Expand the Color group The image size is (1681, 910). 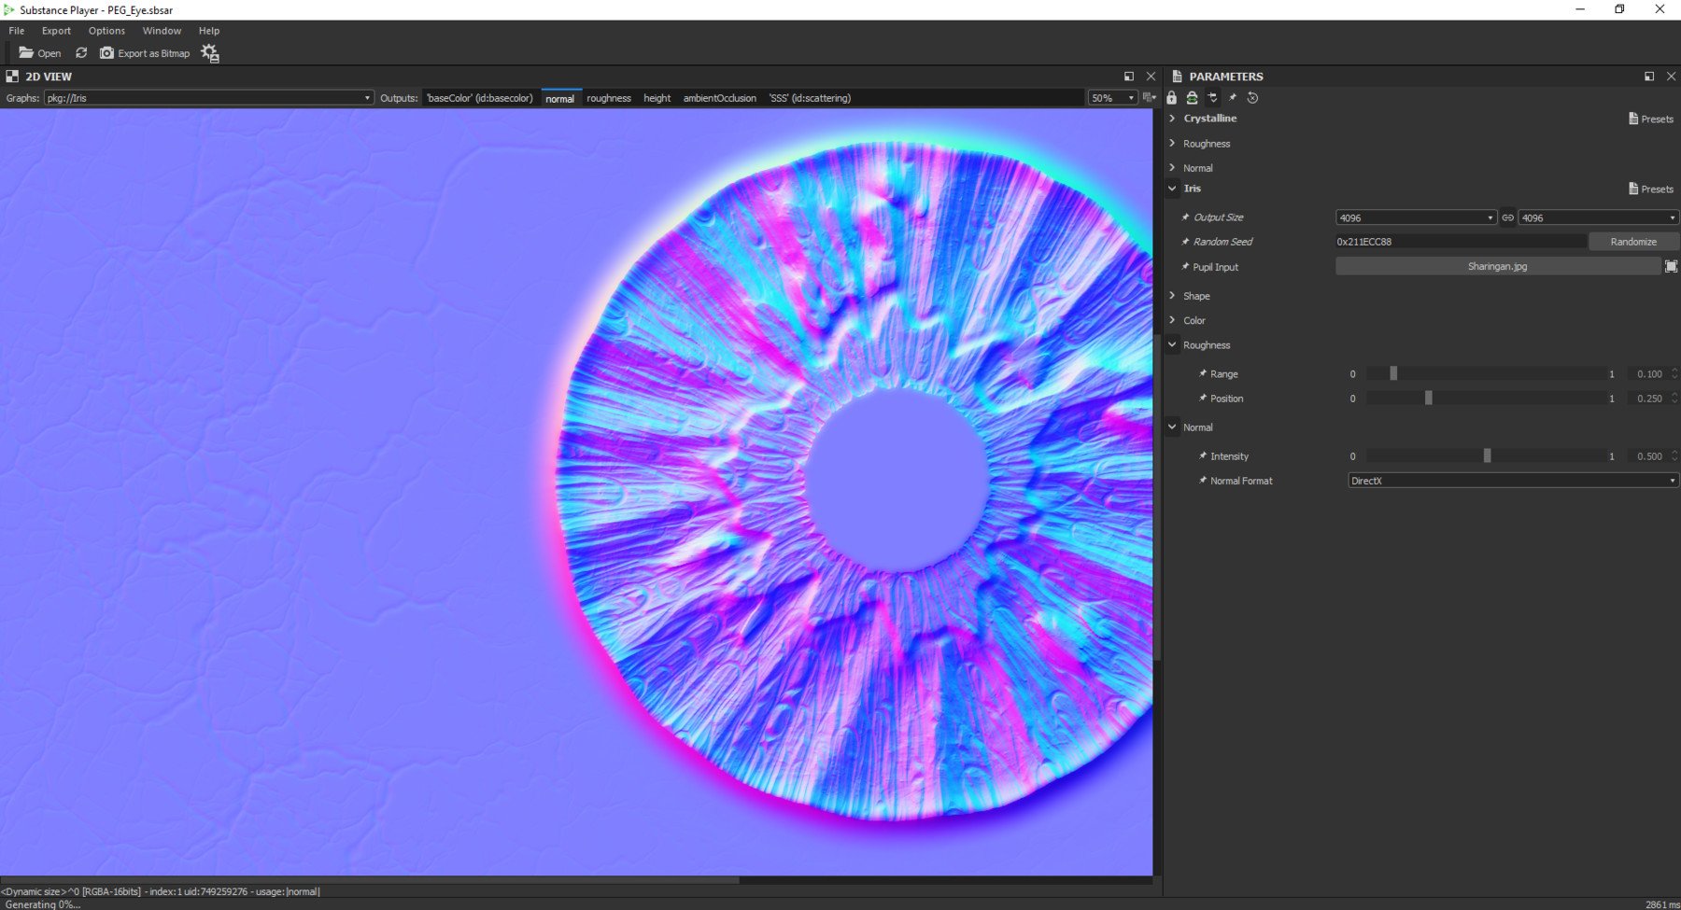(1172, 320)
